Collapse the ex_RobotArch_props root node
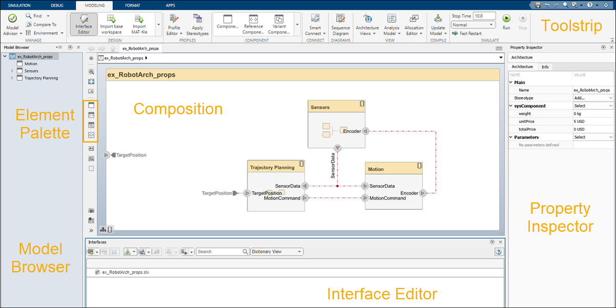 click(x=5, y=57)
